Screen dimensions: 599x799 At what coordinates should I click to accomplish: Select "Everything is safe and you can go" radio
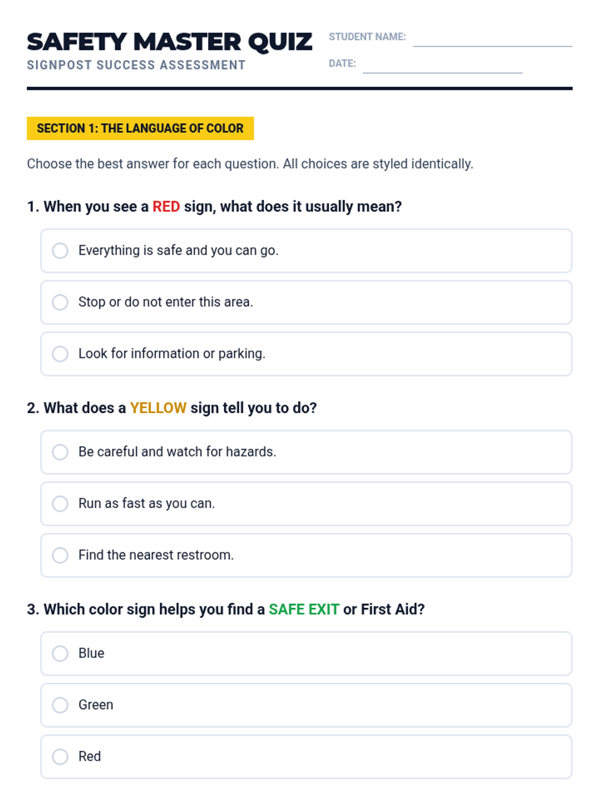60,251
